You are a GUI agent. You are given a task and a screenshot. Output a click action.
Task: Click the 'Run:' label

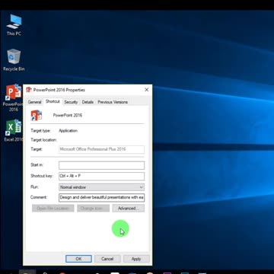pos(34,187)
